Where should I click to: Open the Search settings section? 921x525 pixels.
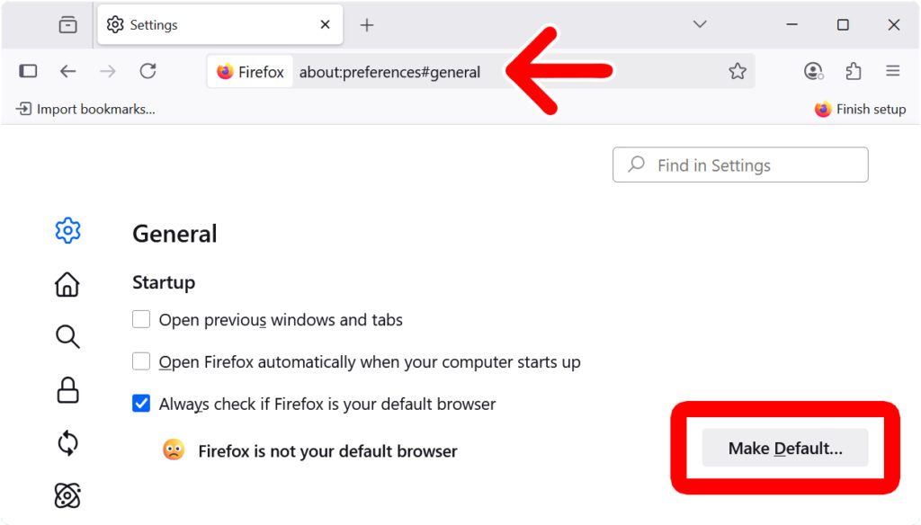click(67, 337)
